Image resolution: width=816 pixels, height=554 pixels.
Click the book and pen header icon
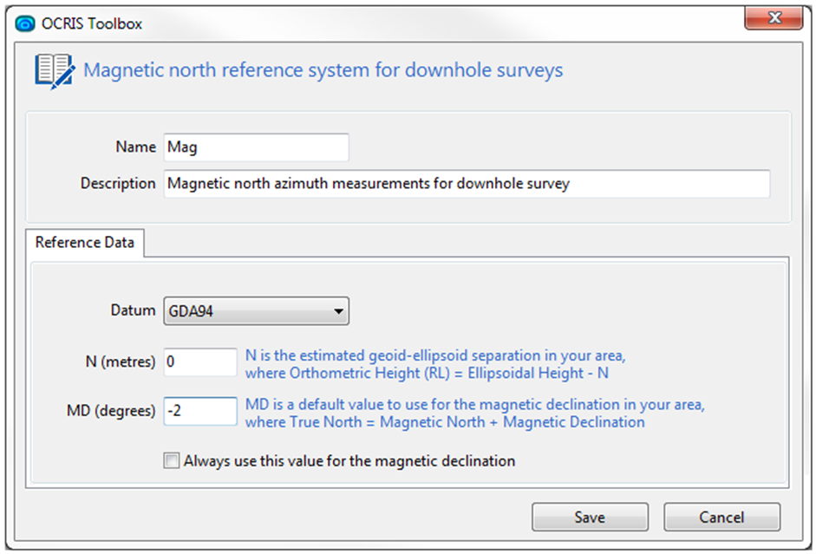click(55, 71)
